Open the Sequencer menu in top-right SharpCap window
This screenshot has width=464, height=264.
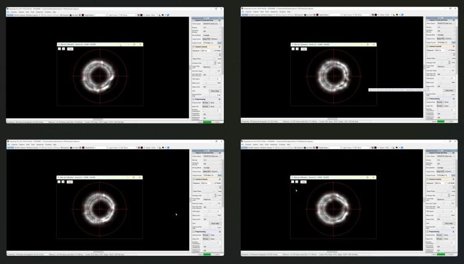coord(274,12)
